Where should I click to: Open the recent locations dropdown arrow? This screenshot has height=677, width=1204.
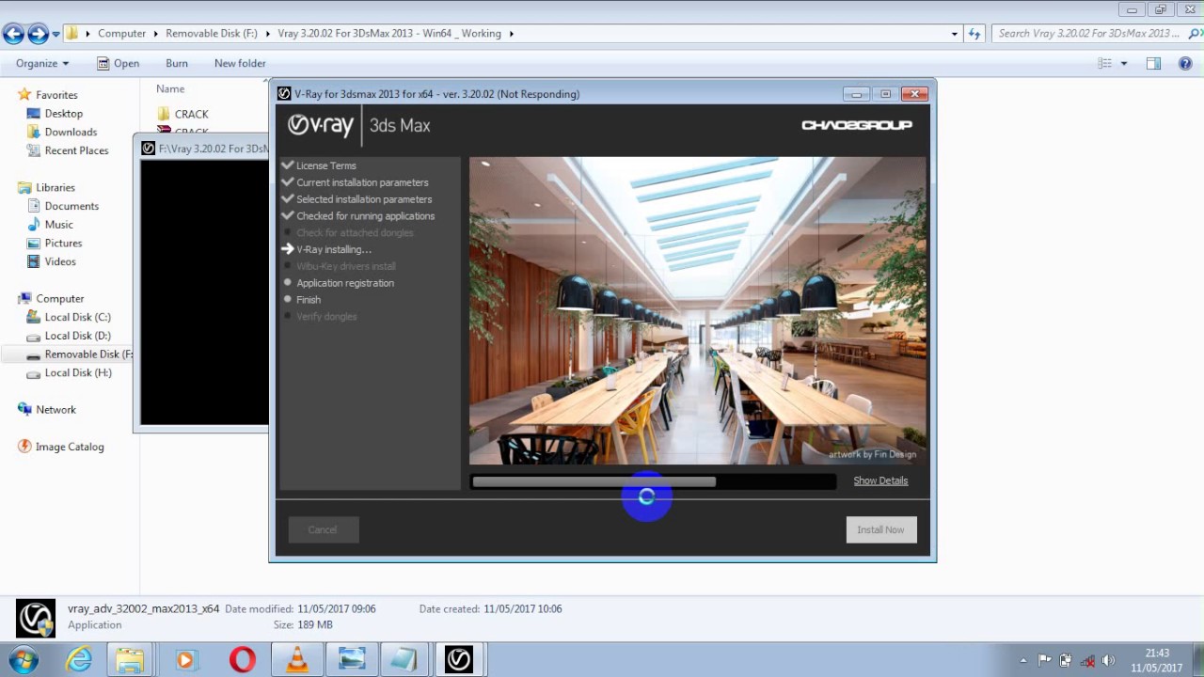tap(56, 34)
